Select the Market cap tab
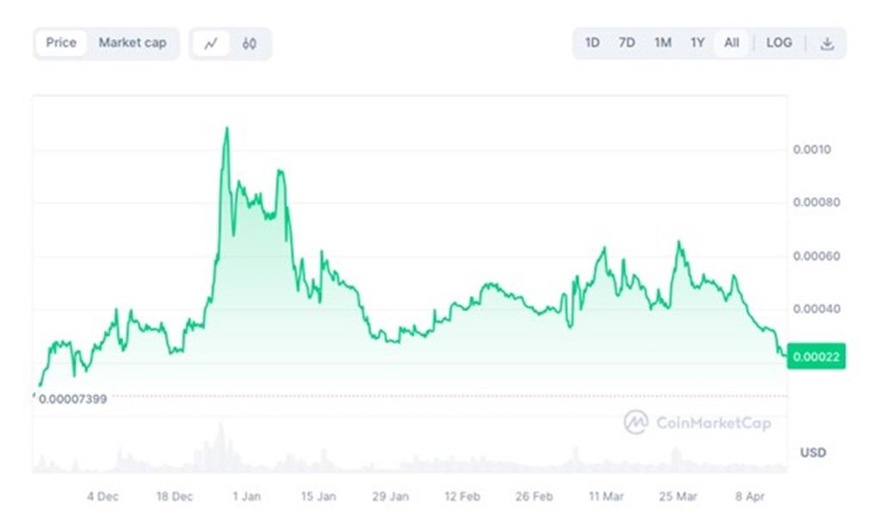Viewport: 881px width, 518px height. (x=132, y=43)
